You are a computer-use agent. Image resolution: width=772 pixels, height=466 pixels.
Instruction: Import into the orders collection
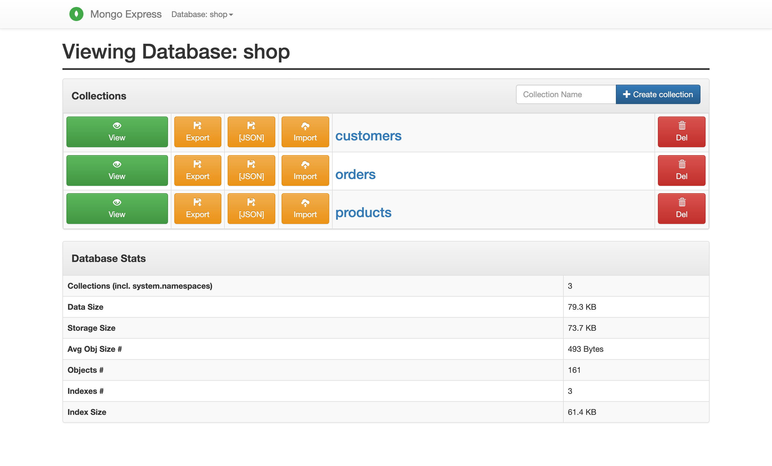coord(305,170)
